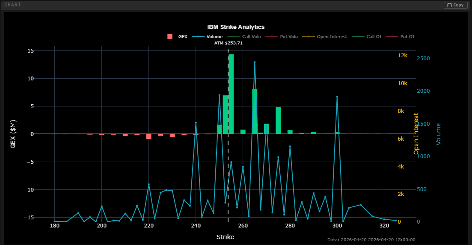
Task: Click the 2000 volume tick label
Action: tap(423, 91)
